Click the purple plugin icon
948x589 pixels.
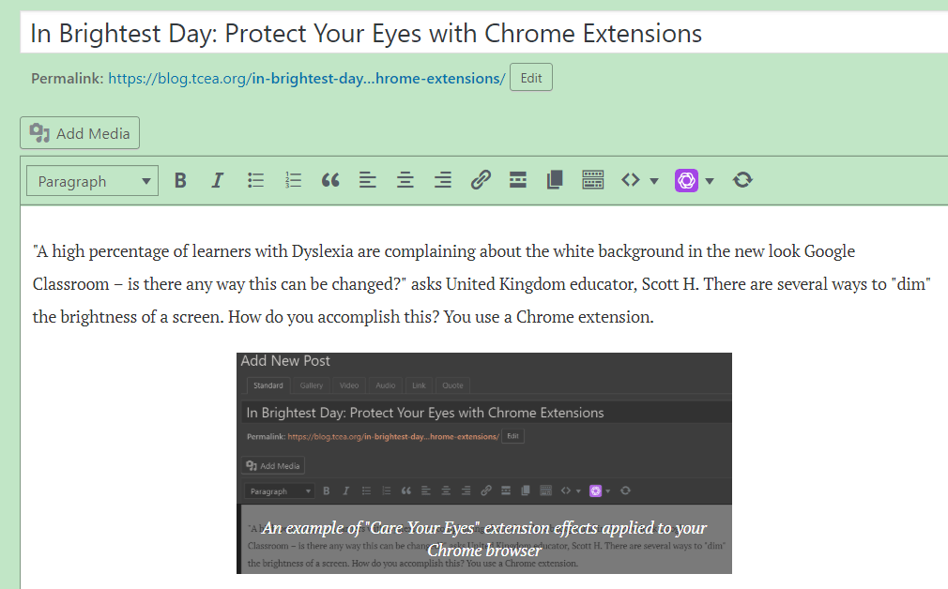point(686,181)
